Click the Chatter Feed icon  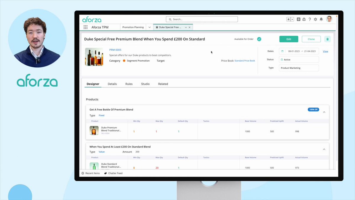point(106,173)
